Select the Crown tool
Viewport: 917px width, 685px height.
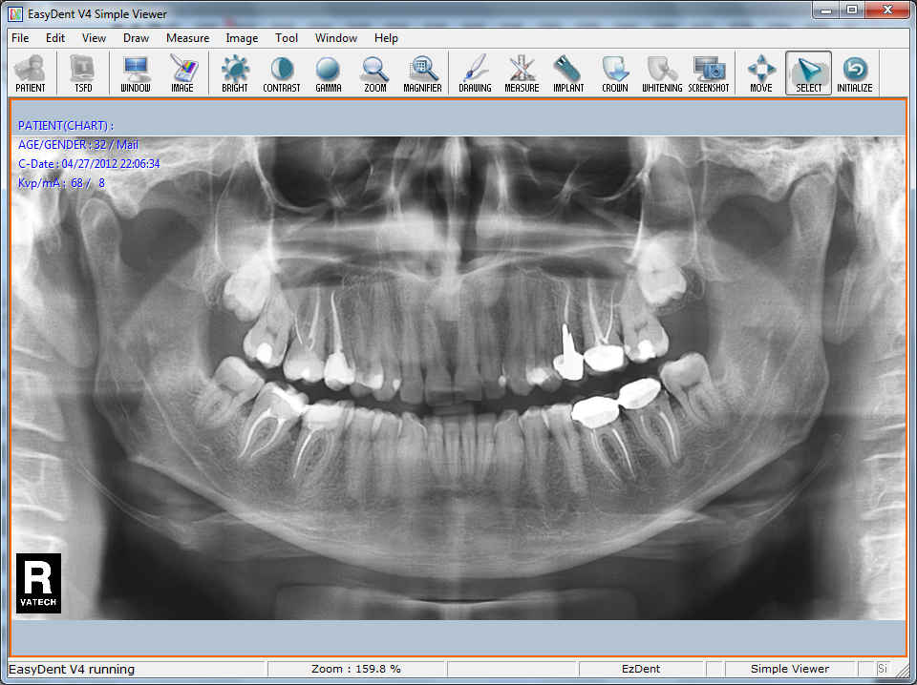tap(615, 73)
